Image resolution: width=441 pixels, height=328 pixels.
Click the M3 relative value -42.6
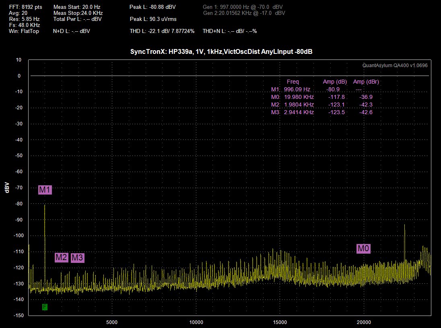click(366, 112)
